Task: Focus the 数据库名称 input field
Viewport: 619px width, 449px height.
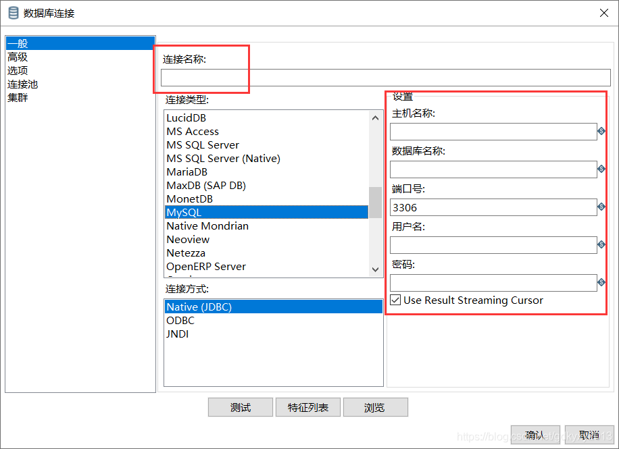Action: 493,169
